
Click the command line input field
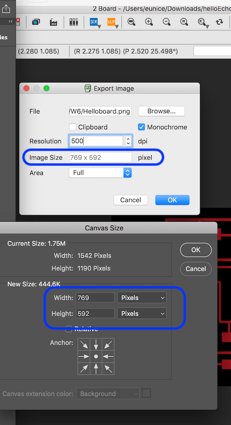pos(212,51)
